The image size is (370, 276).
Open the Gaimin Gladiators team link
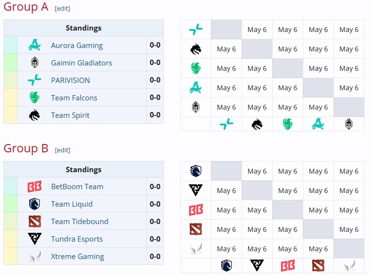[x=81, y=63]
